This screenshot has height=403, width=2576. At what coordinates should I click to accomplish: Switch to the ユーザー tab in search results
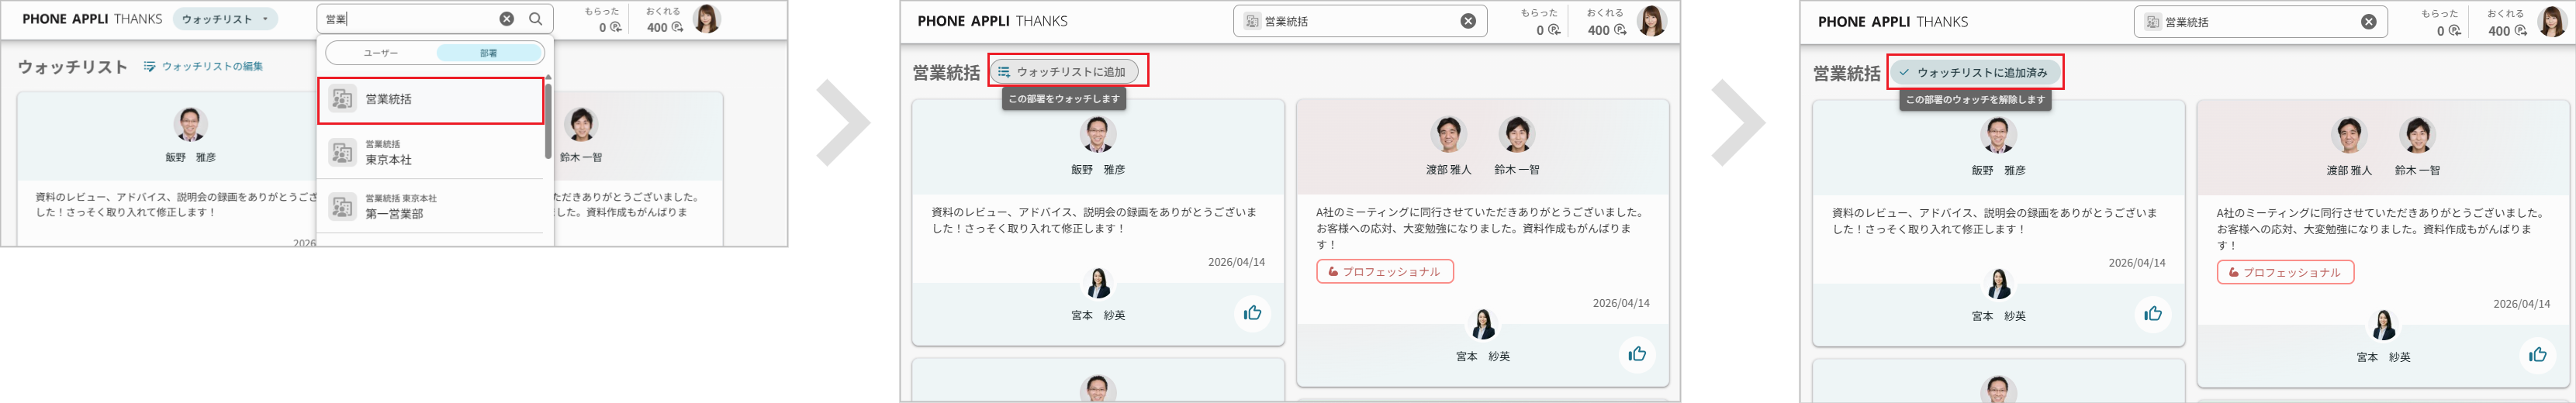coord(381,53)
